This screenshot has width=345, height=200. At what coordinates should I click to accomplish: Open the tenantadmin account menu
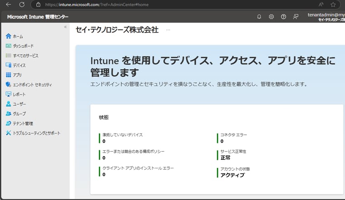326,17
